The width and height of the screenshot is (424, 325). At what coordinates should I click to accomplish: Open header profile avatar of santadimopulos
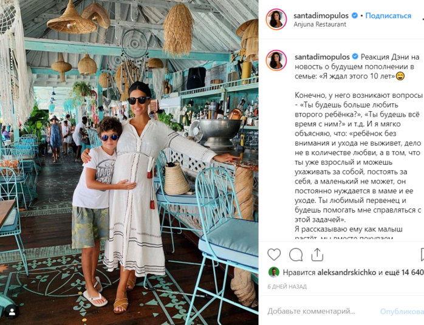click(x=276, y=19)
